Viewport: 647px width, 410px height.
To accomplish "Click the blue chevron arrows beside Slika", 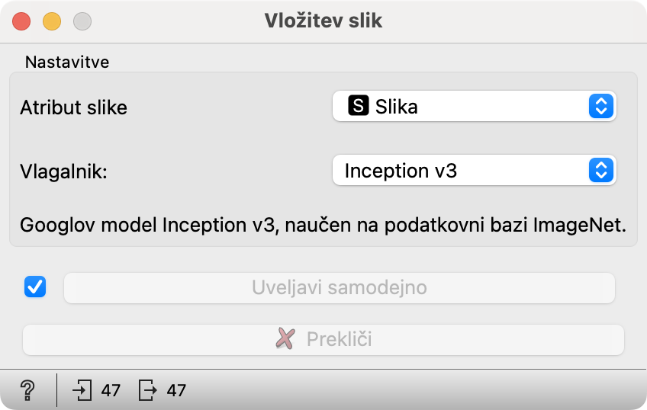I will tap(600, 107).
